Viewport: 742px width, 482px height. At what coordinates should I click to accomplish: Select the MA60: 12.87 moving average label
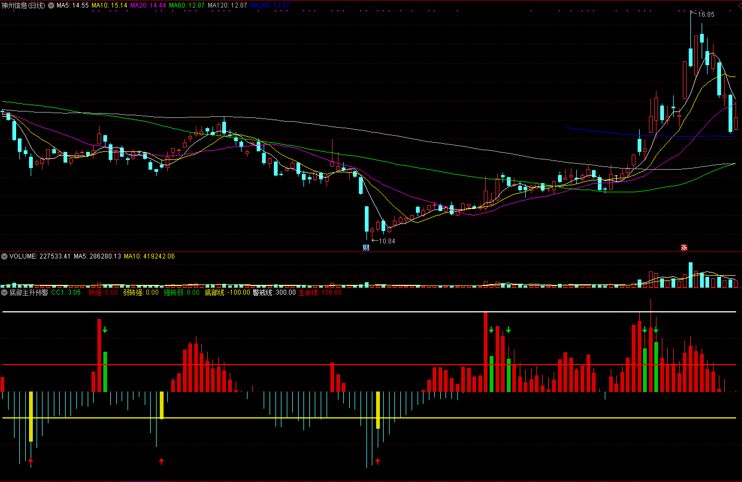pyautogui.click(x=187, y=5)
